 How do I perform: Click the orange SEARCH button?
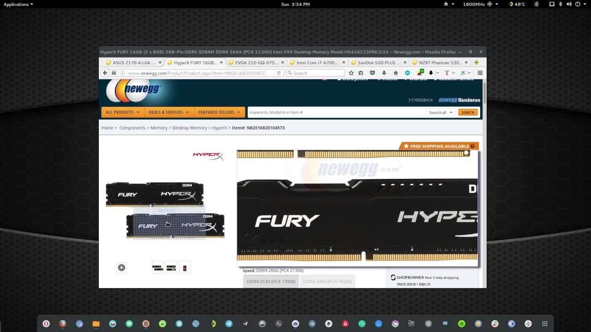click(468, 113)
